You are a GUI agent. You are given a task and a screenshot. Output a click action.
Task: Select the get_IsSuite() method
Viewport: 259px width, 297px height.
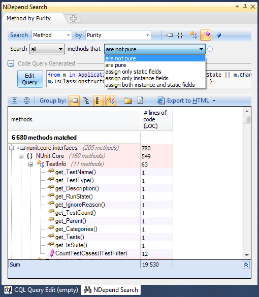[x=71, y=246]
